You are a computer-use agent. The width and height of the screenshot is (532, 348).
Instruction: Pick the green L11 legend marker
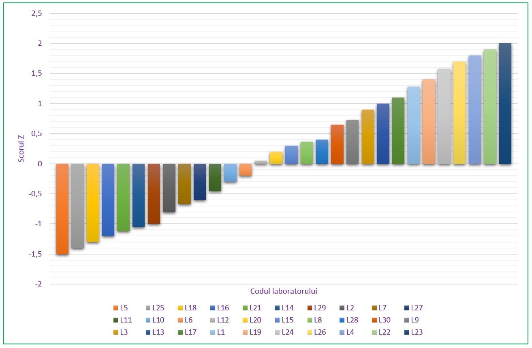115,320
